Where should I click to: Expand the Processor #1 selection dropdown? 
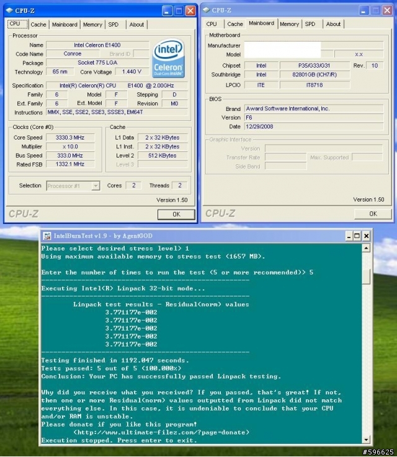pyautogui.click(x=96, y=185)
